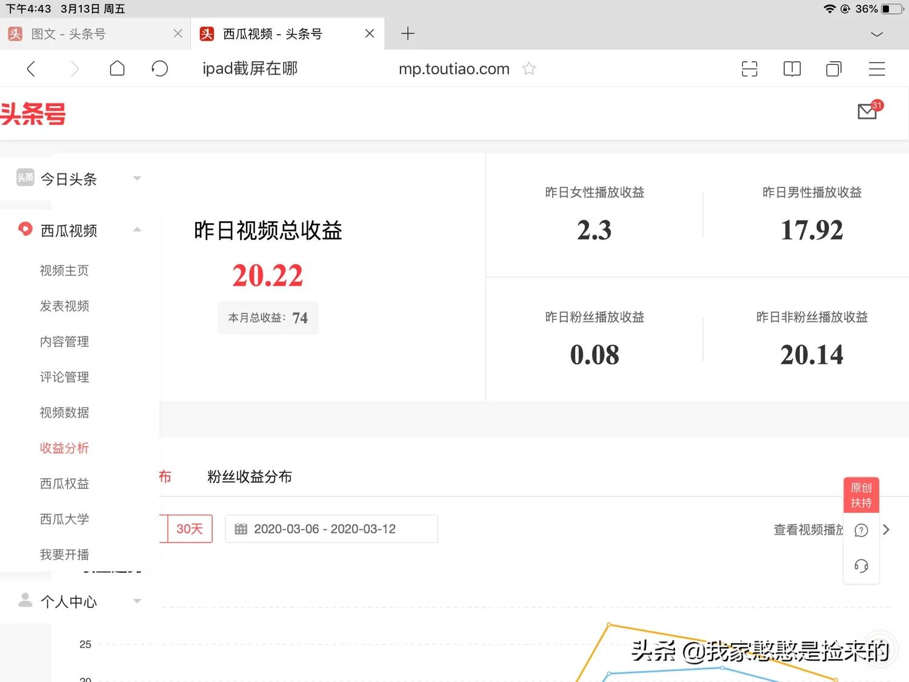Click the 原创扶持 badge
The image size is (909, 682).
point(861,494)
